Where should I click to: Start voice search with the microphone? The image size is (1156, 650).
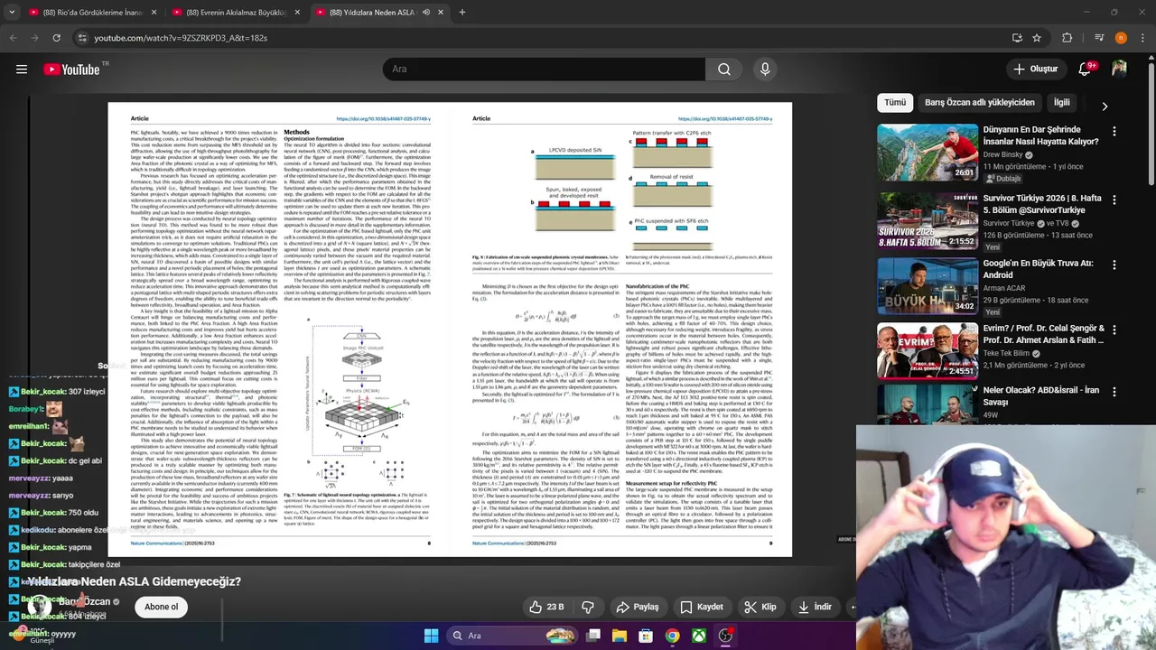pyautogui.click(x=765, y=70)
